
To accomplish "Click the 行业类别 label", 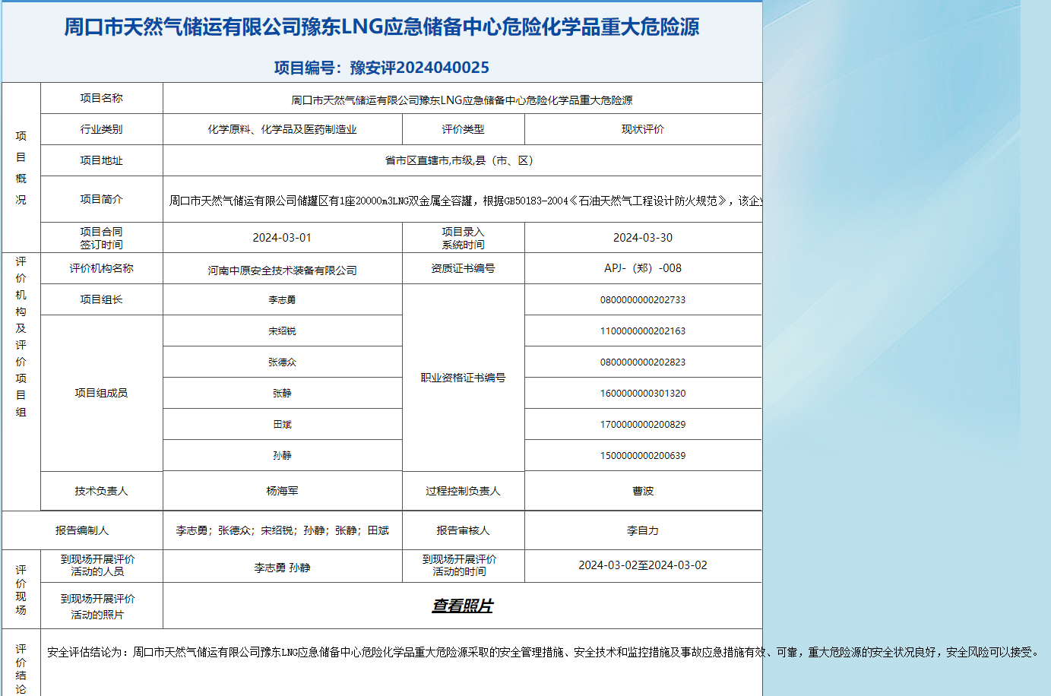I will pos(101,129).
